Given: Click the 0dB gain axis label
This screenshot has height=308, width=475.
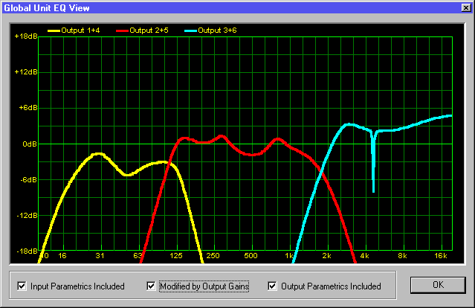Looking at the screenshot, I should [28, 144].
